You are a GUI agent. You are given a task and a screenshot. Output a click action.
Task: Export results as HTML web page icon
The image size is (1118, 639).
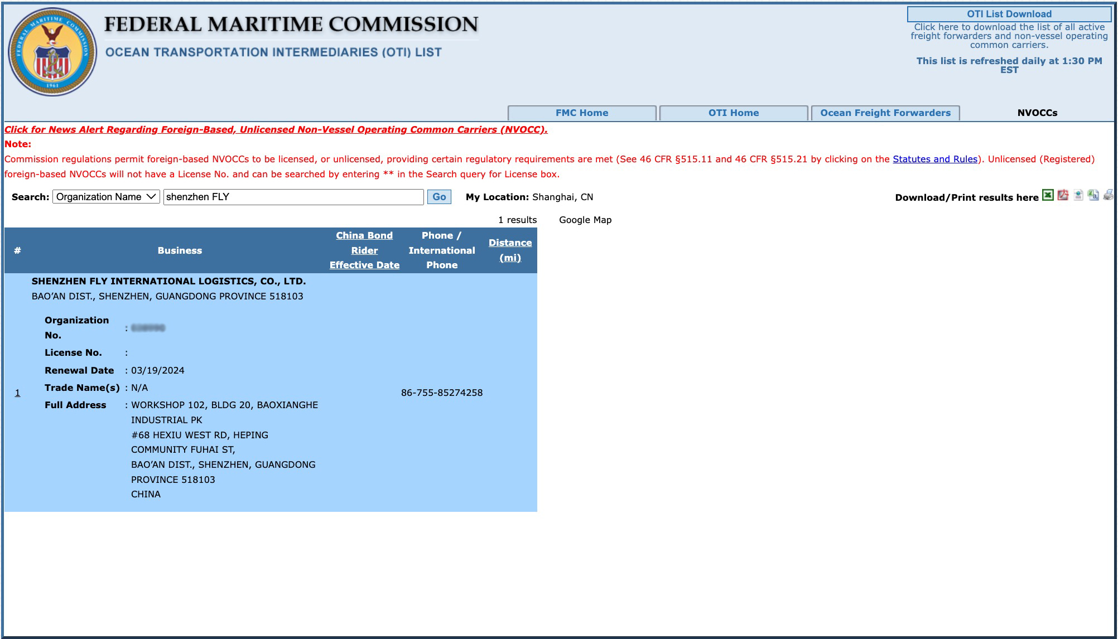(1078, 195)
